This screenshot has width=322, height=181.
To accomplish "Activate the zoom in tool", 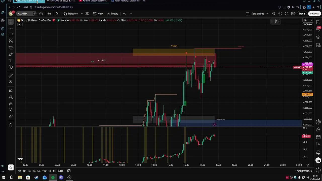I will [11, 82].
